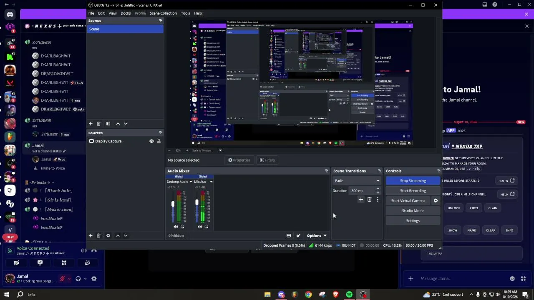Open Virtual Camera settings gear
The width and height of the screenshot is (534, 300).
click(436, 201)
